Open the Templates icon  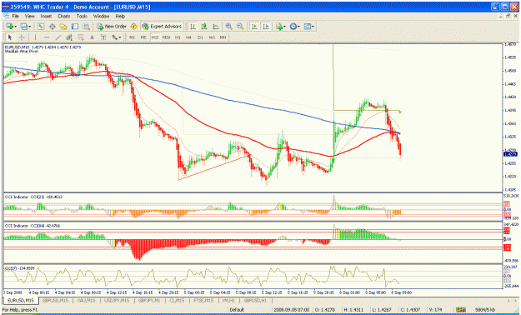coord(307,27)
